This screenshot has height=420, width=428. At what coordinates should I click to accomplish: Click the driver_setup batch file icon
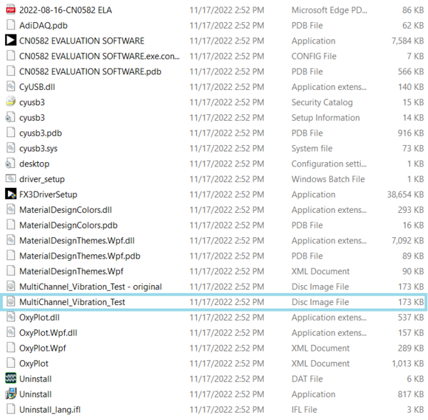click(x=11, y=179)
